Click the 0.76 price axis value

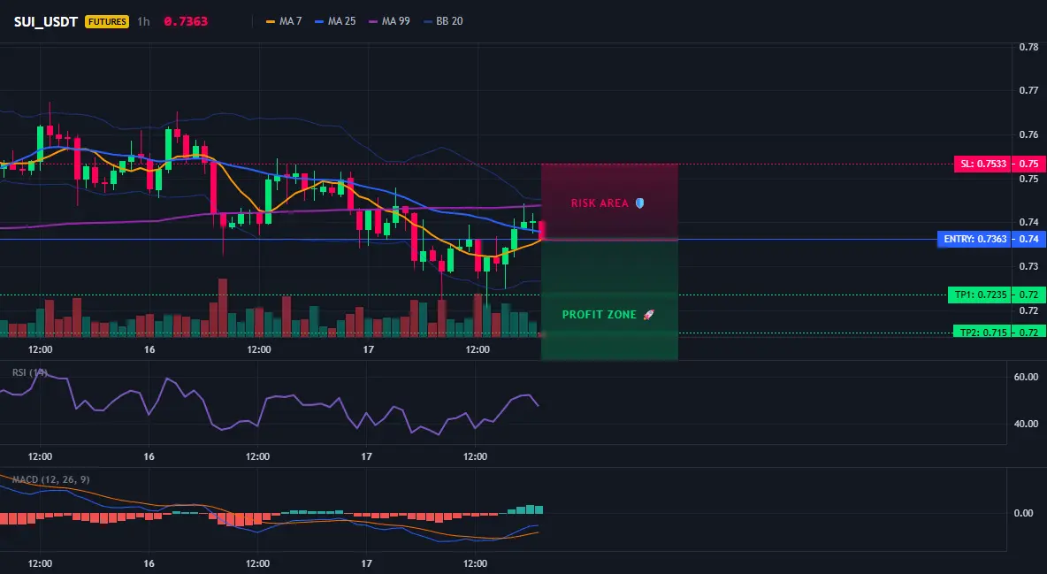click(1029, 134)
